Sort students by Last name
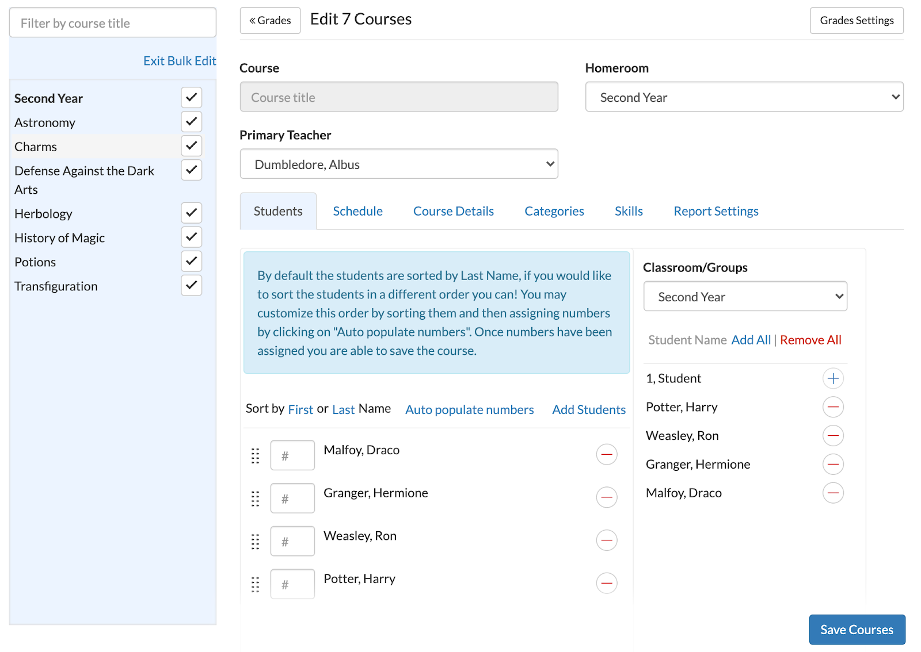 (344, 409)
